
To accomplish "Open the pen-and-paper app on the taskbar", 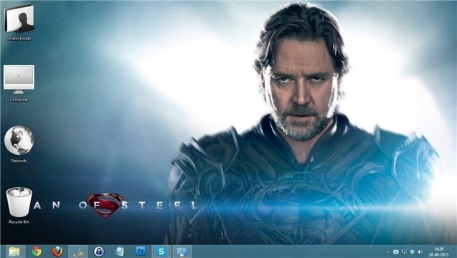I will pyautogui.click(x=77, y=252).
